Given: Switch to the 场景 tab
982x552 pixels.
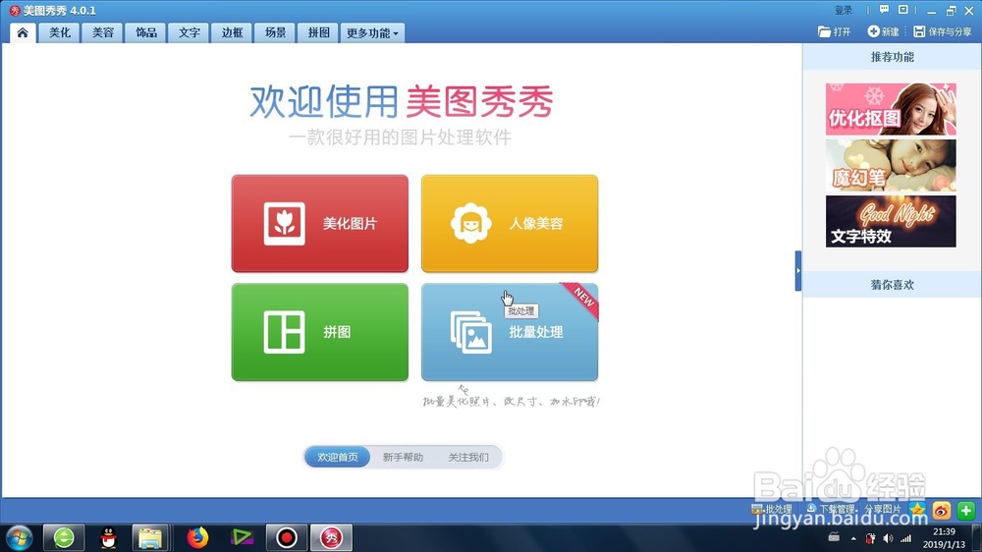Looking at the screenshot, I should [275, 32].
